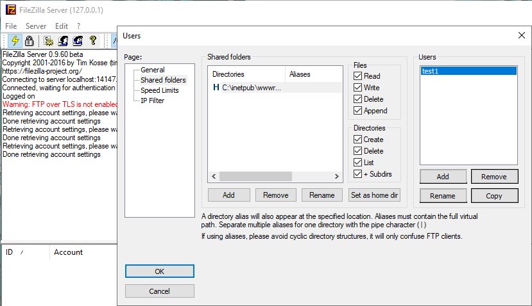The height and width of the screenshot is (306, 532).
Task: Click the https://filezilla-project.org/ log line
Action: [42, 71]
